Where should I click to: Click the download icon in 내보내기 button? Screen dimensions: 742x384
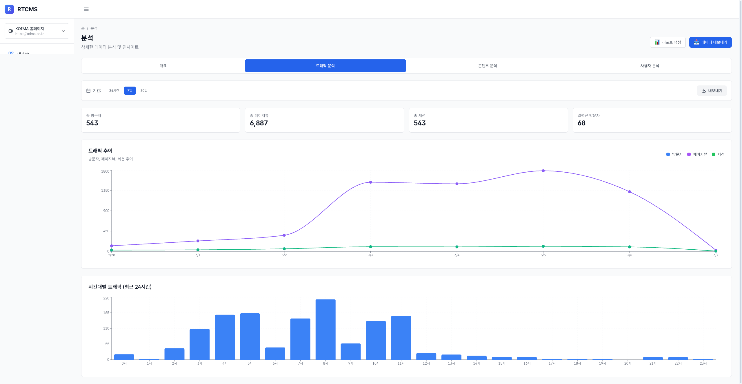[703, 91]
